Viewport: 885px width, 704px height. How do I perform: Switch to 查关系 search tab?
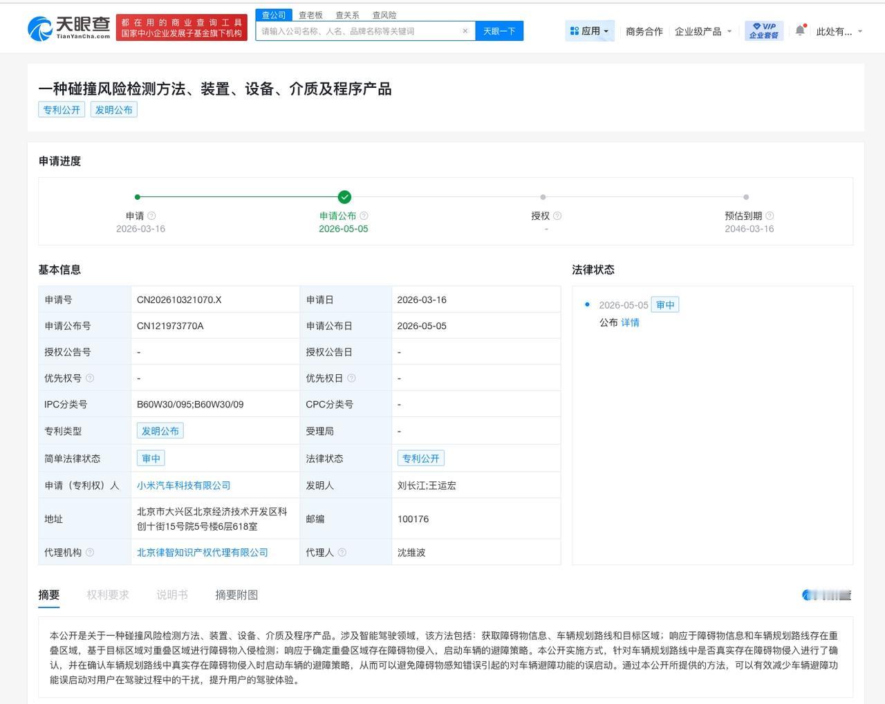(347, 15)
